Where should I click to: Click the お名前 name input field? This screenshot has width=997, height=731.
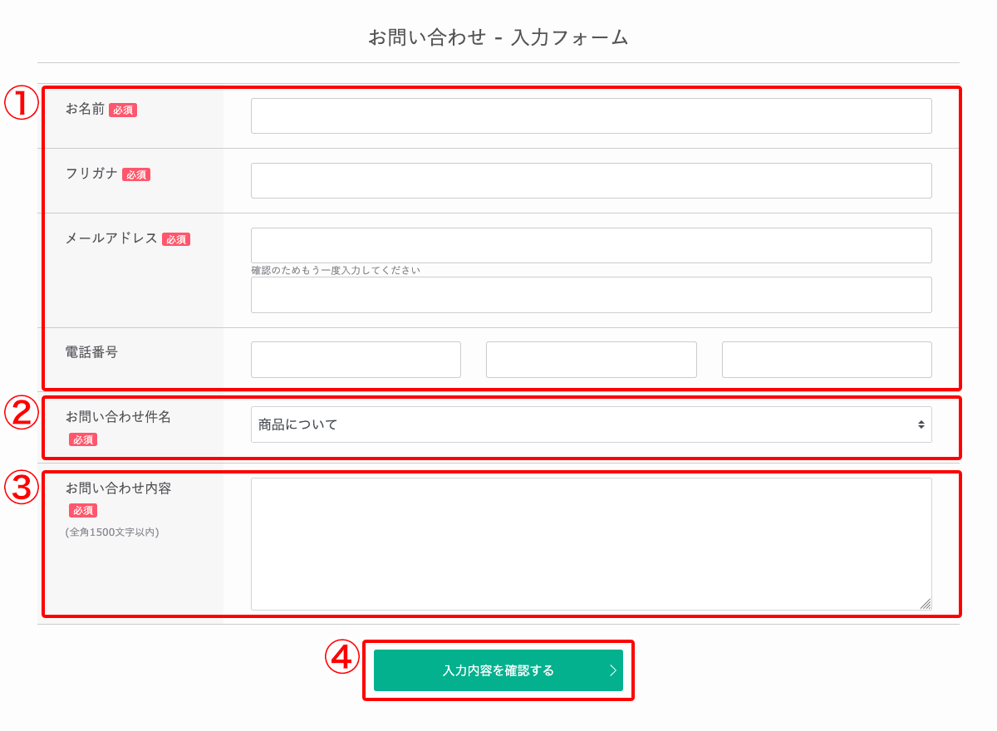point(591,116)
